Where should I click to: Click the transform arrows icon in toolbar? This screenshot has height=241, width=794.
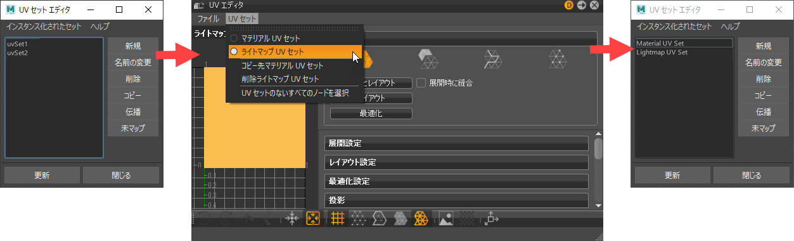point(492,219)
